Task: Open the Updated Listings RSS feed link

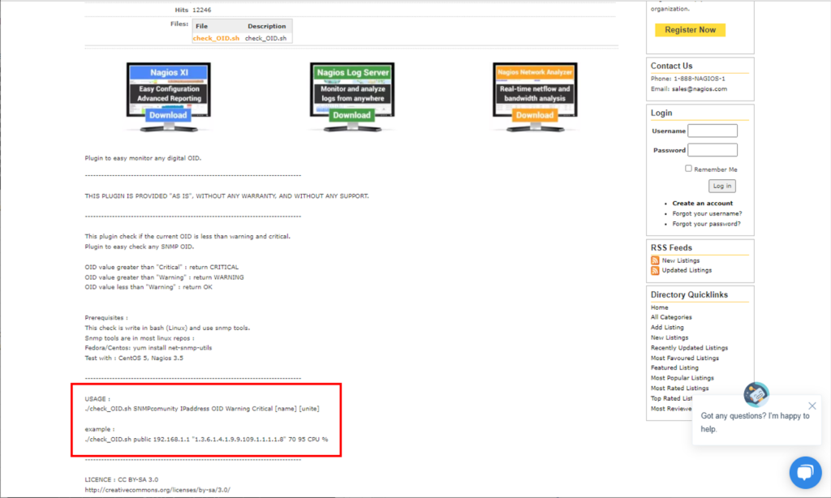Action: pos(687,270)
